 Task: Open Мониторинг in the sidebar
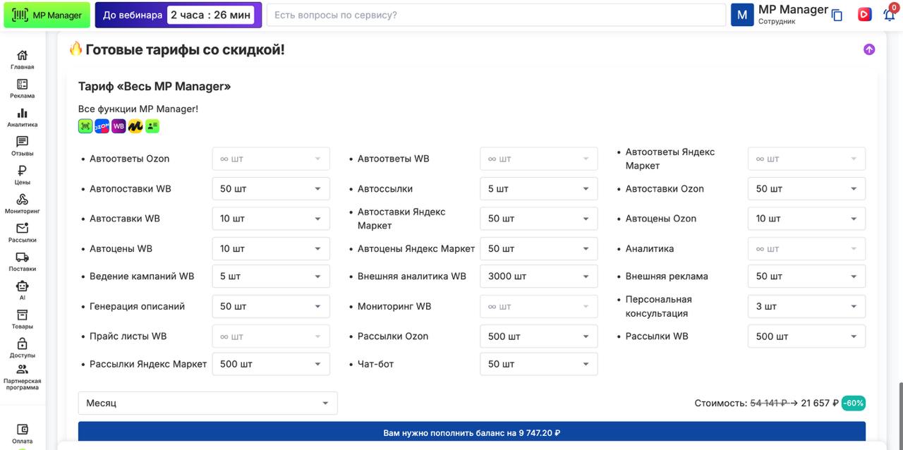tap(22, 204)
